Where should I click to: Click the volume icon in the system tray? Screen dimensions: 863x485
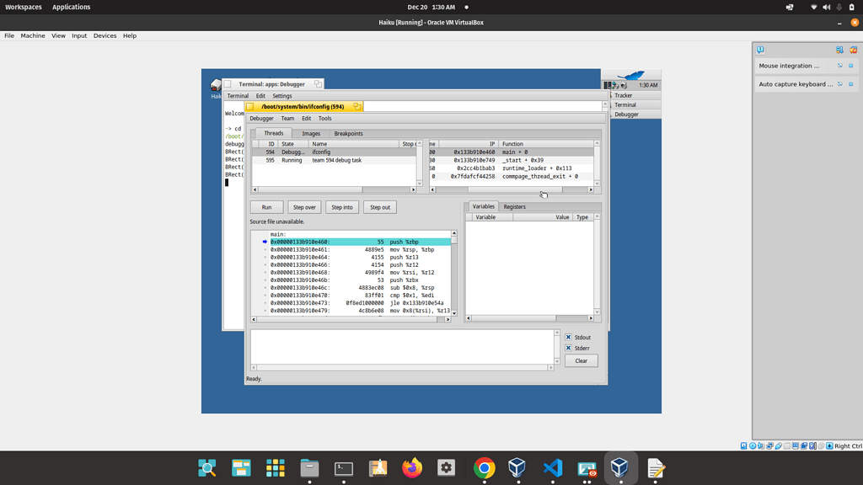pos(826,7)
